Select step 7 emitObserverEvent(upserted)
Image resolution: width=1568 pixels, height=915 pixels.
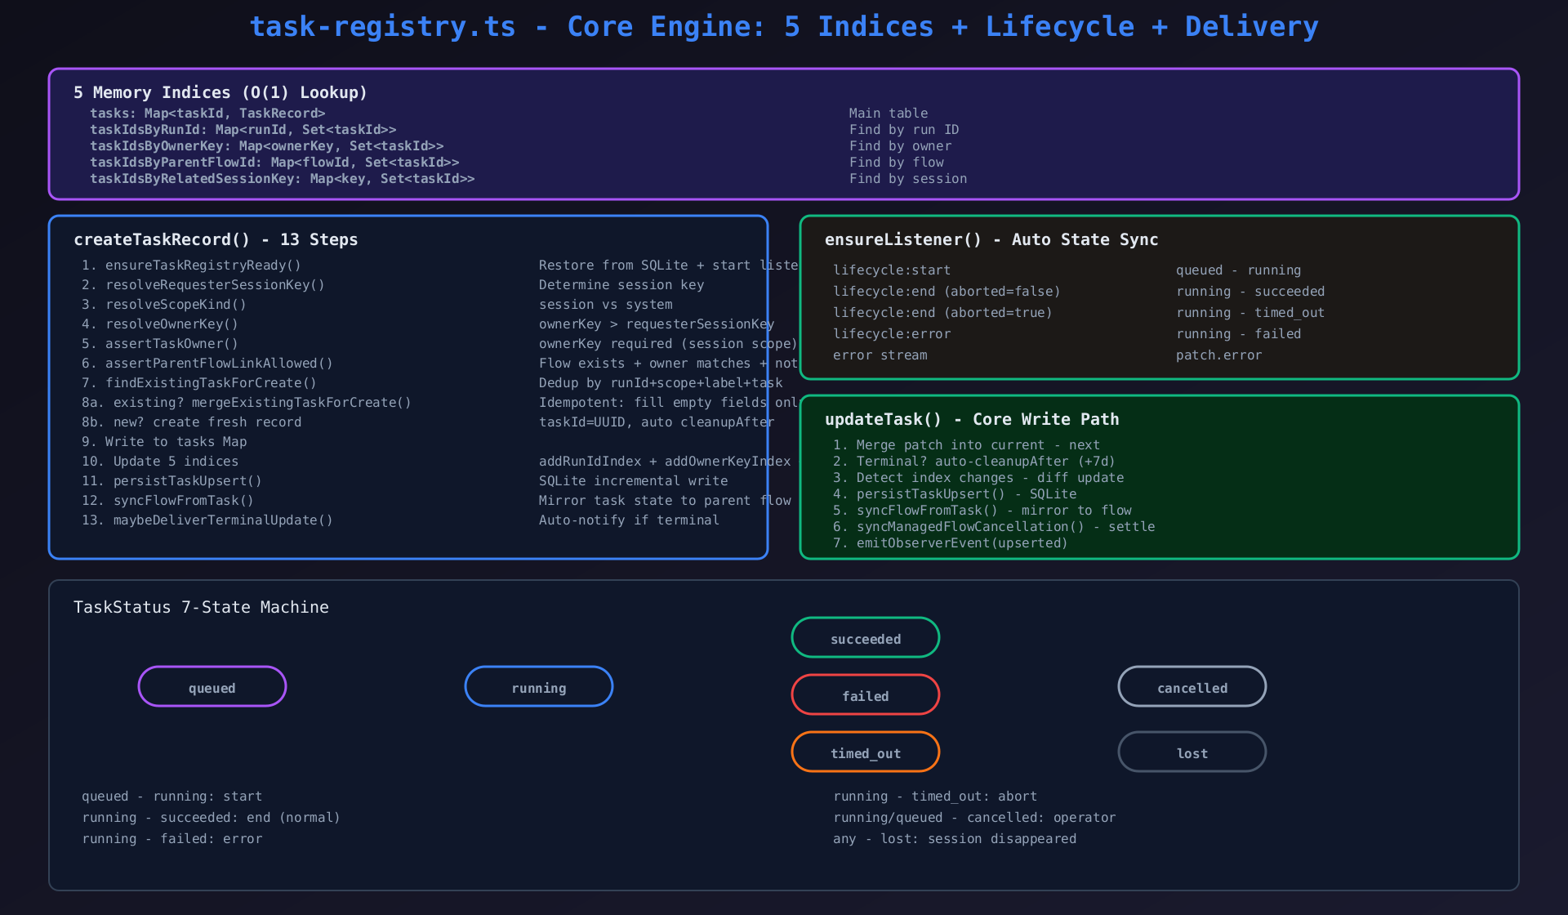tap(951, 543)
